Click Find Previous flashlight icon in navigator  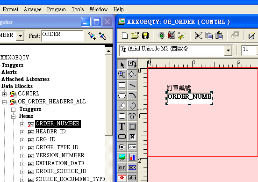pos(102,36)
